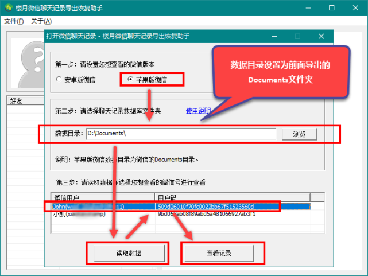This screenshot has height=276, width=368.
Task: Close the 打开微信聊天记录 dialog
Action: coord(321,36)
